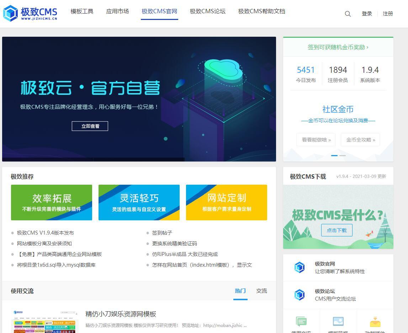Viewport: 408px width, 333px height.
Task: Open the 看看能做啥 » button
Action: pos(316,140)
